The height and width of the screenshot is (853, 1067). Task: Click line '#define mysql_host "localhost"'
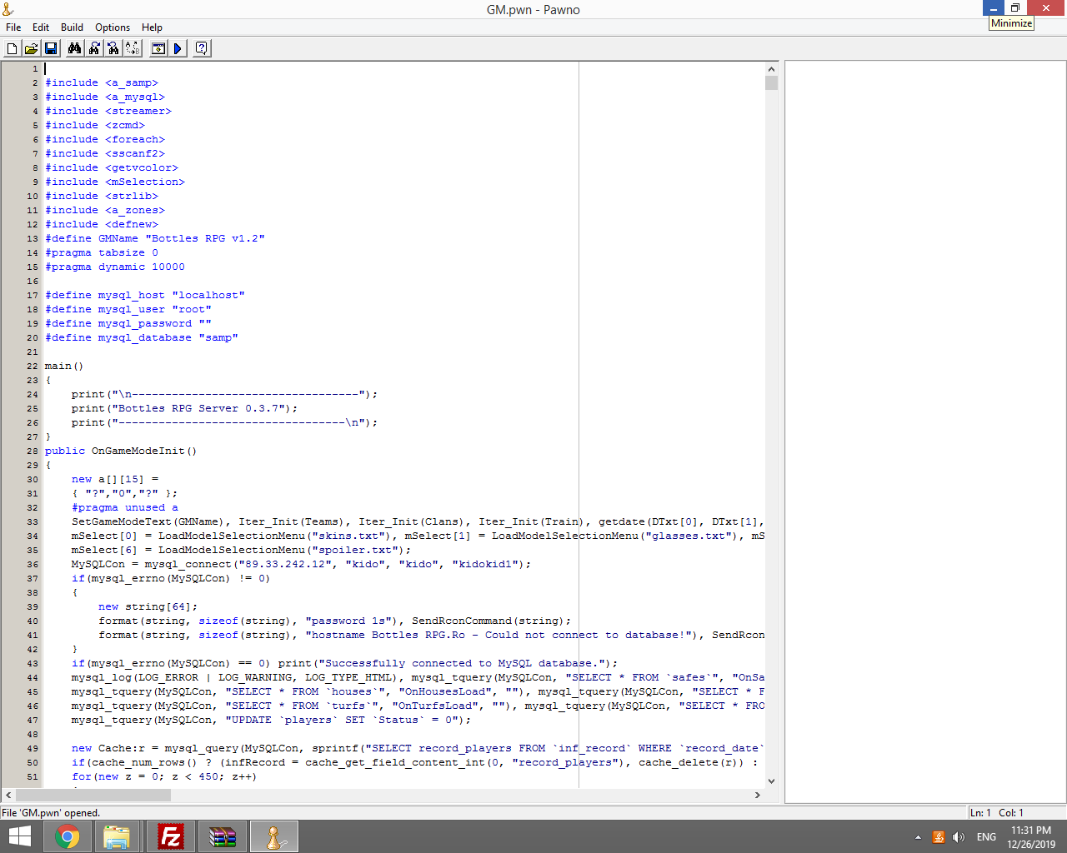click(x=145, y=295)
